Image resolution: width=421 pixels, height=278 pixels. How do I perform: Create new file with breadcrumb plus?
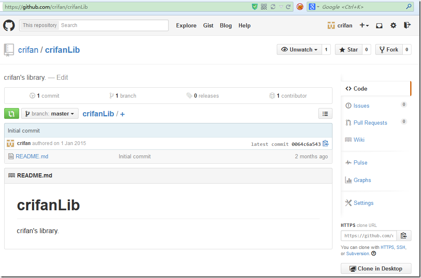coord(123,114)
